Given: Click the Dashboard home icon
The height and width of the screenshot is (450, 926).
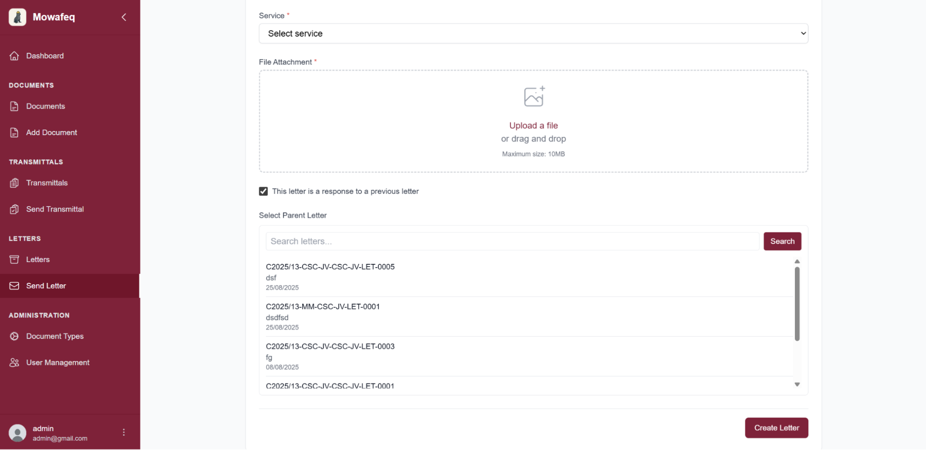Looking at the screenshot, I should click(14, 56).
